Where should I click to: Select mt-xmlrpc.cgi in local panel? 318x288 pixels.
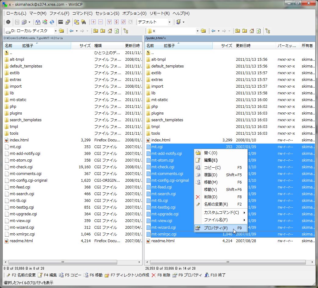point(22,234)
